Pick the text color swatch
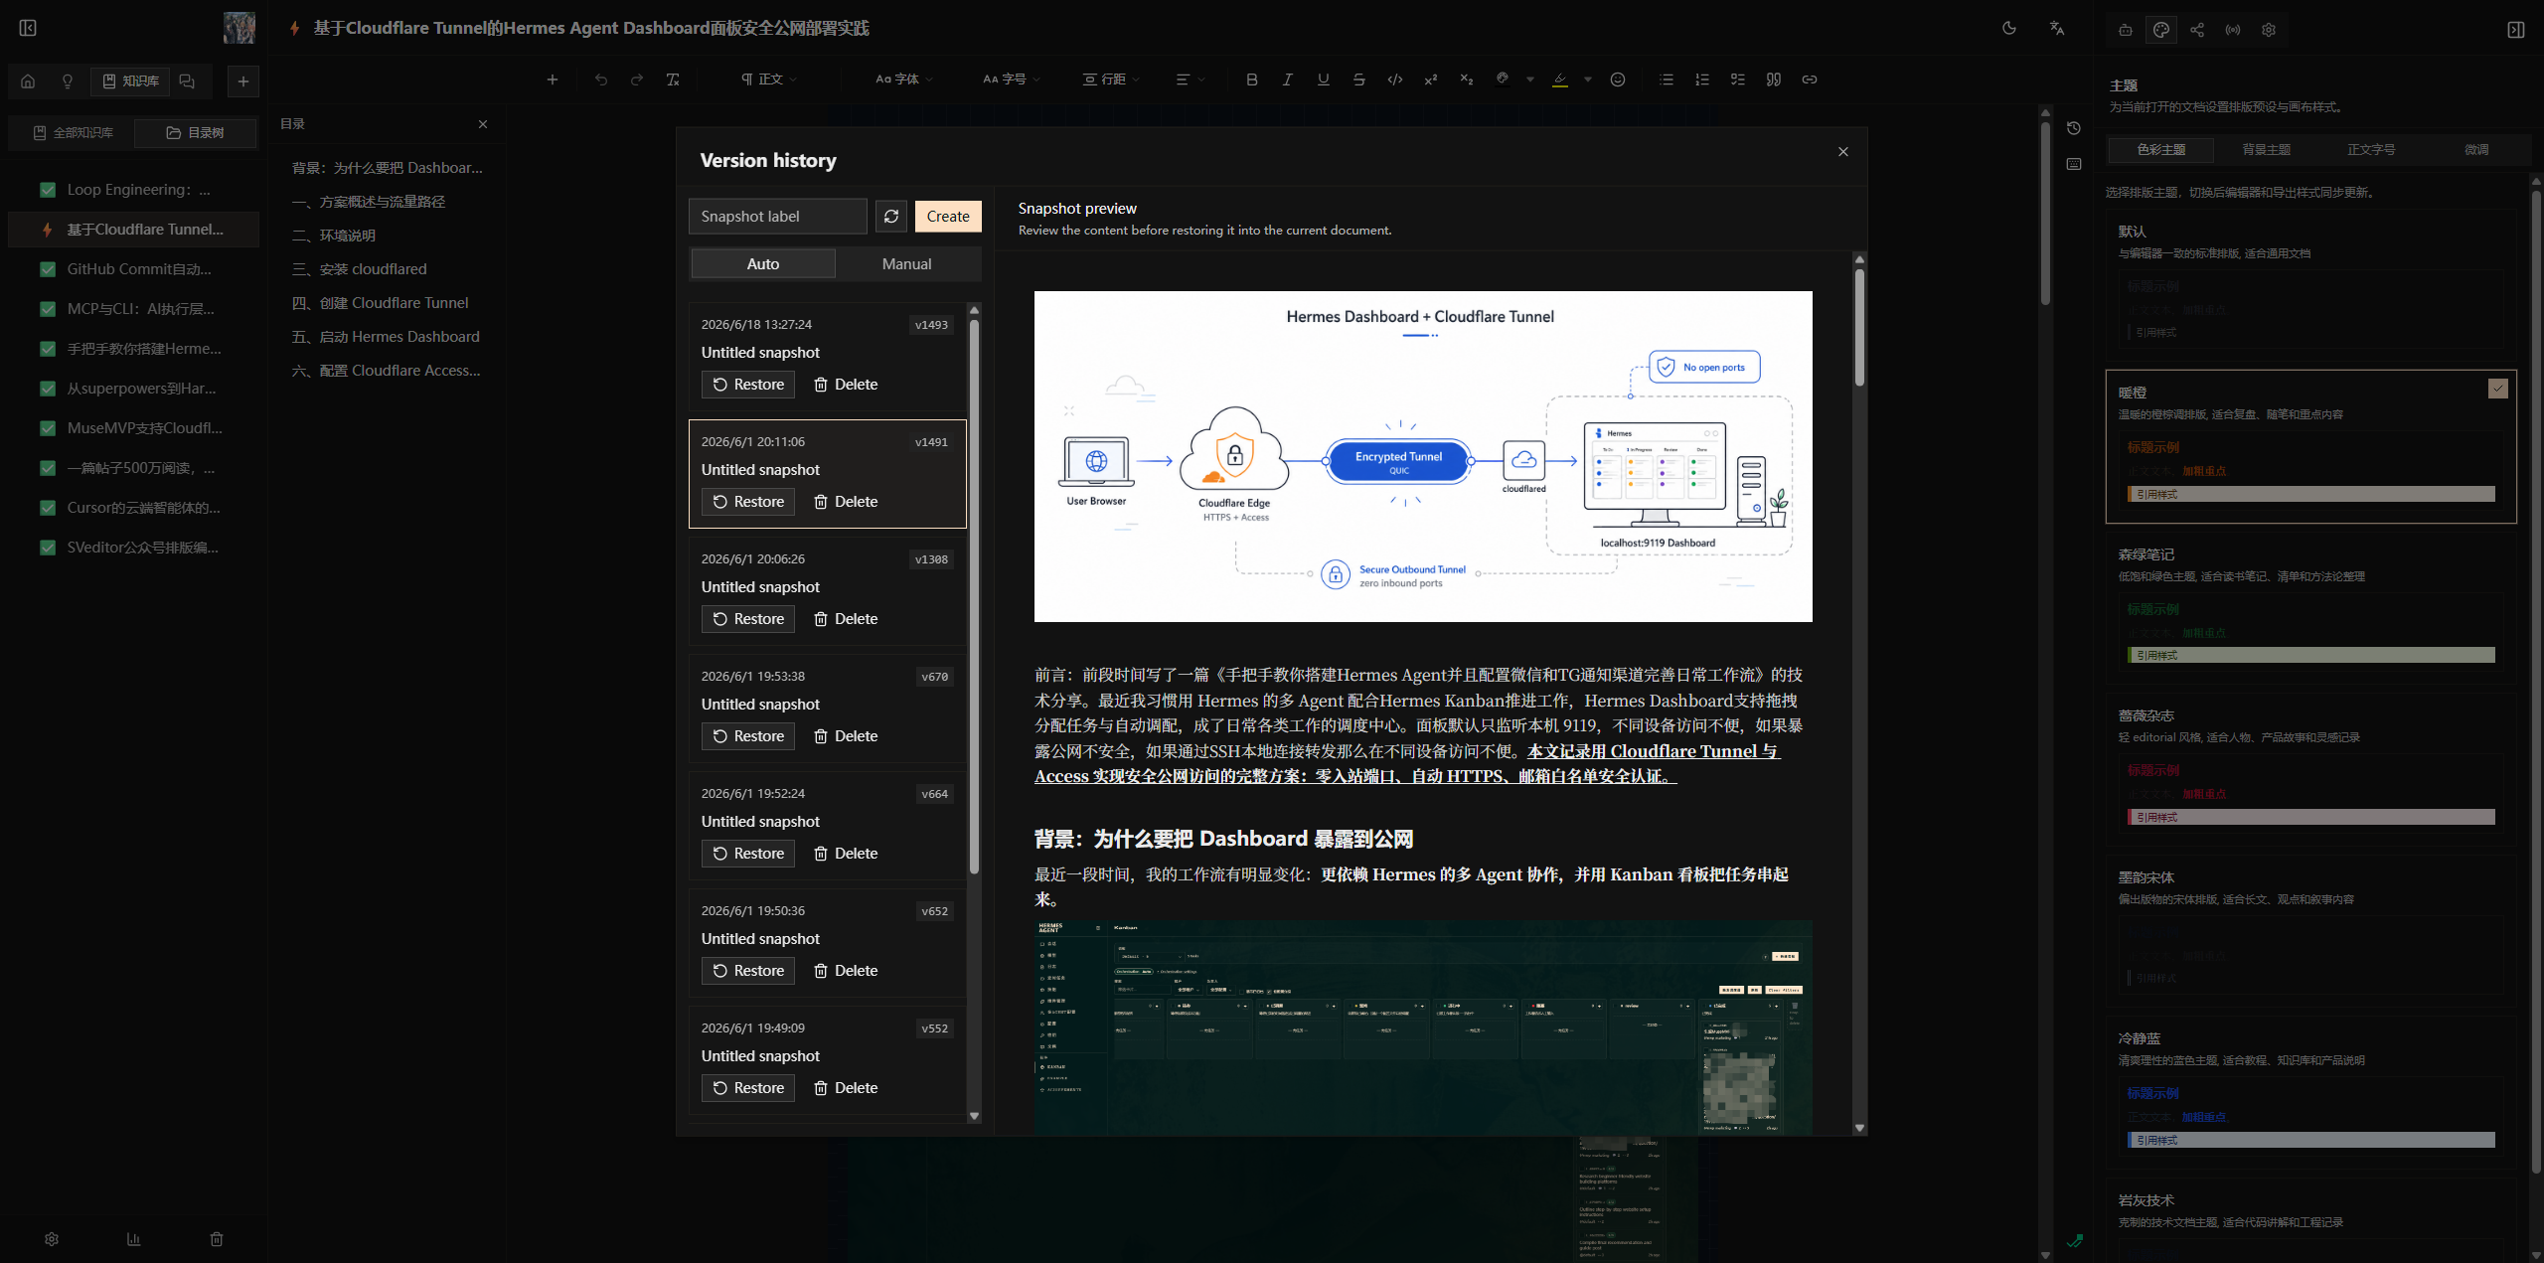 (x=1503, y=79)
